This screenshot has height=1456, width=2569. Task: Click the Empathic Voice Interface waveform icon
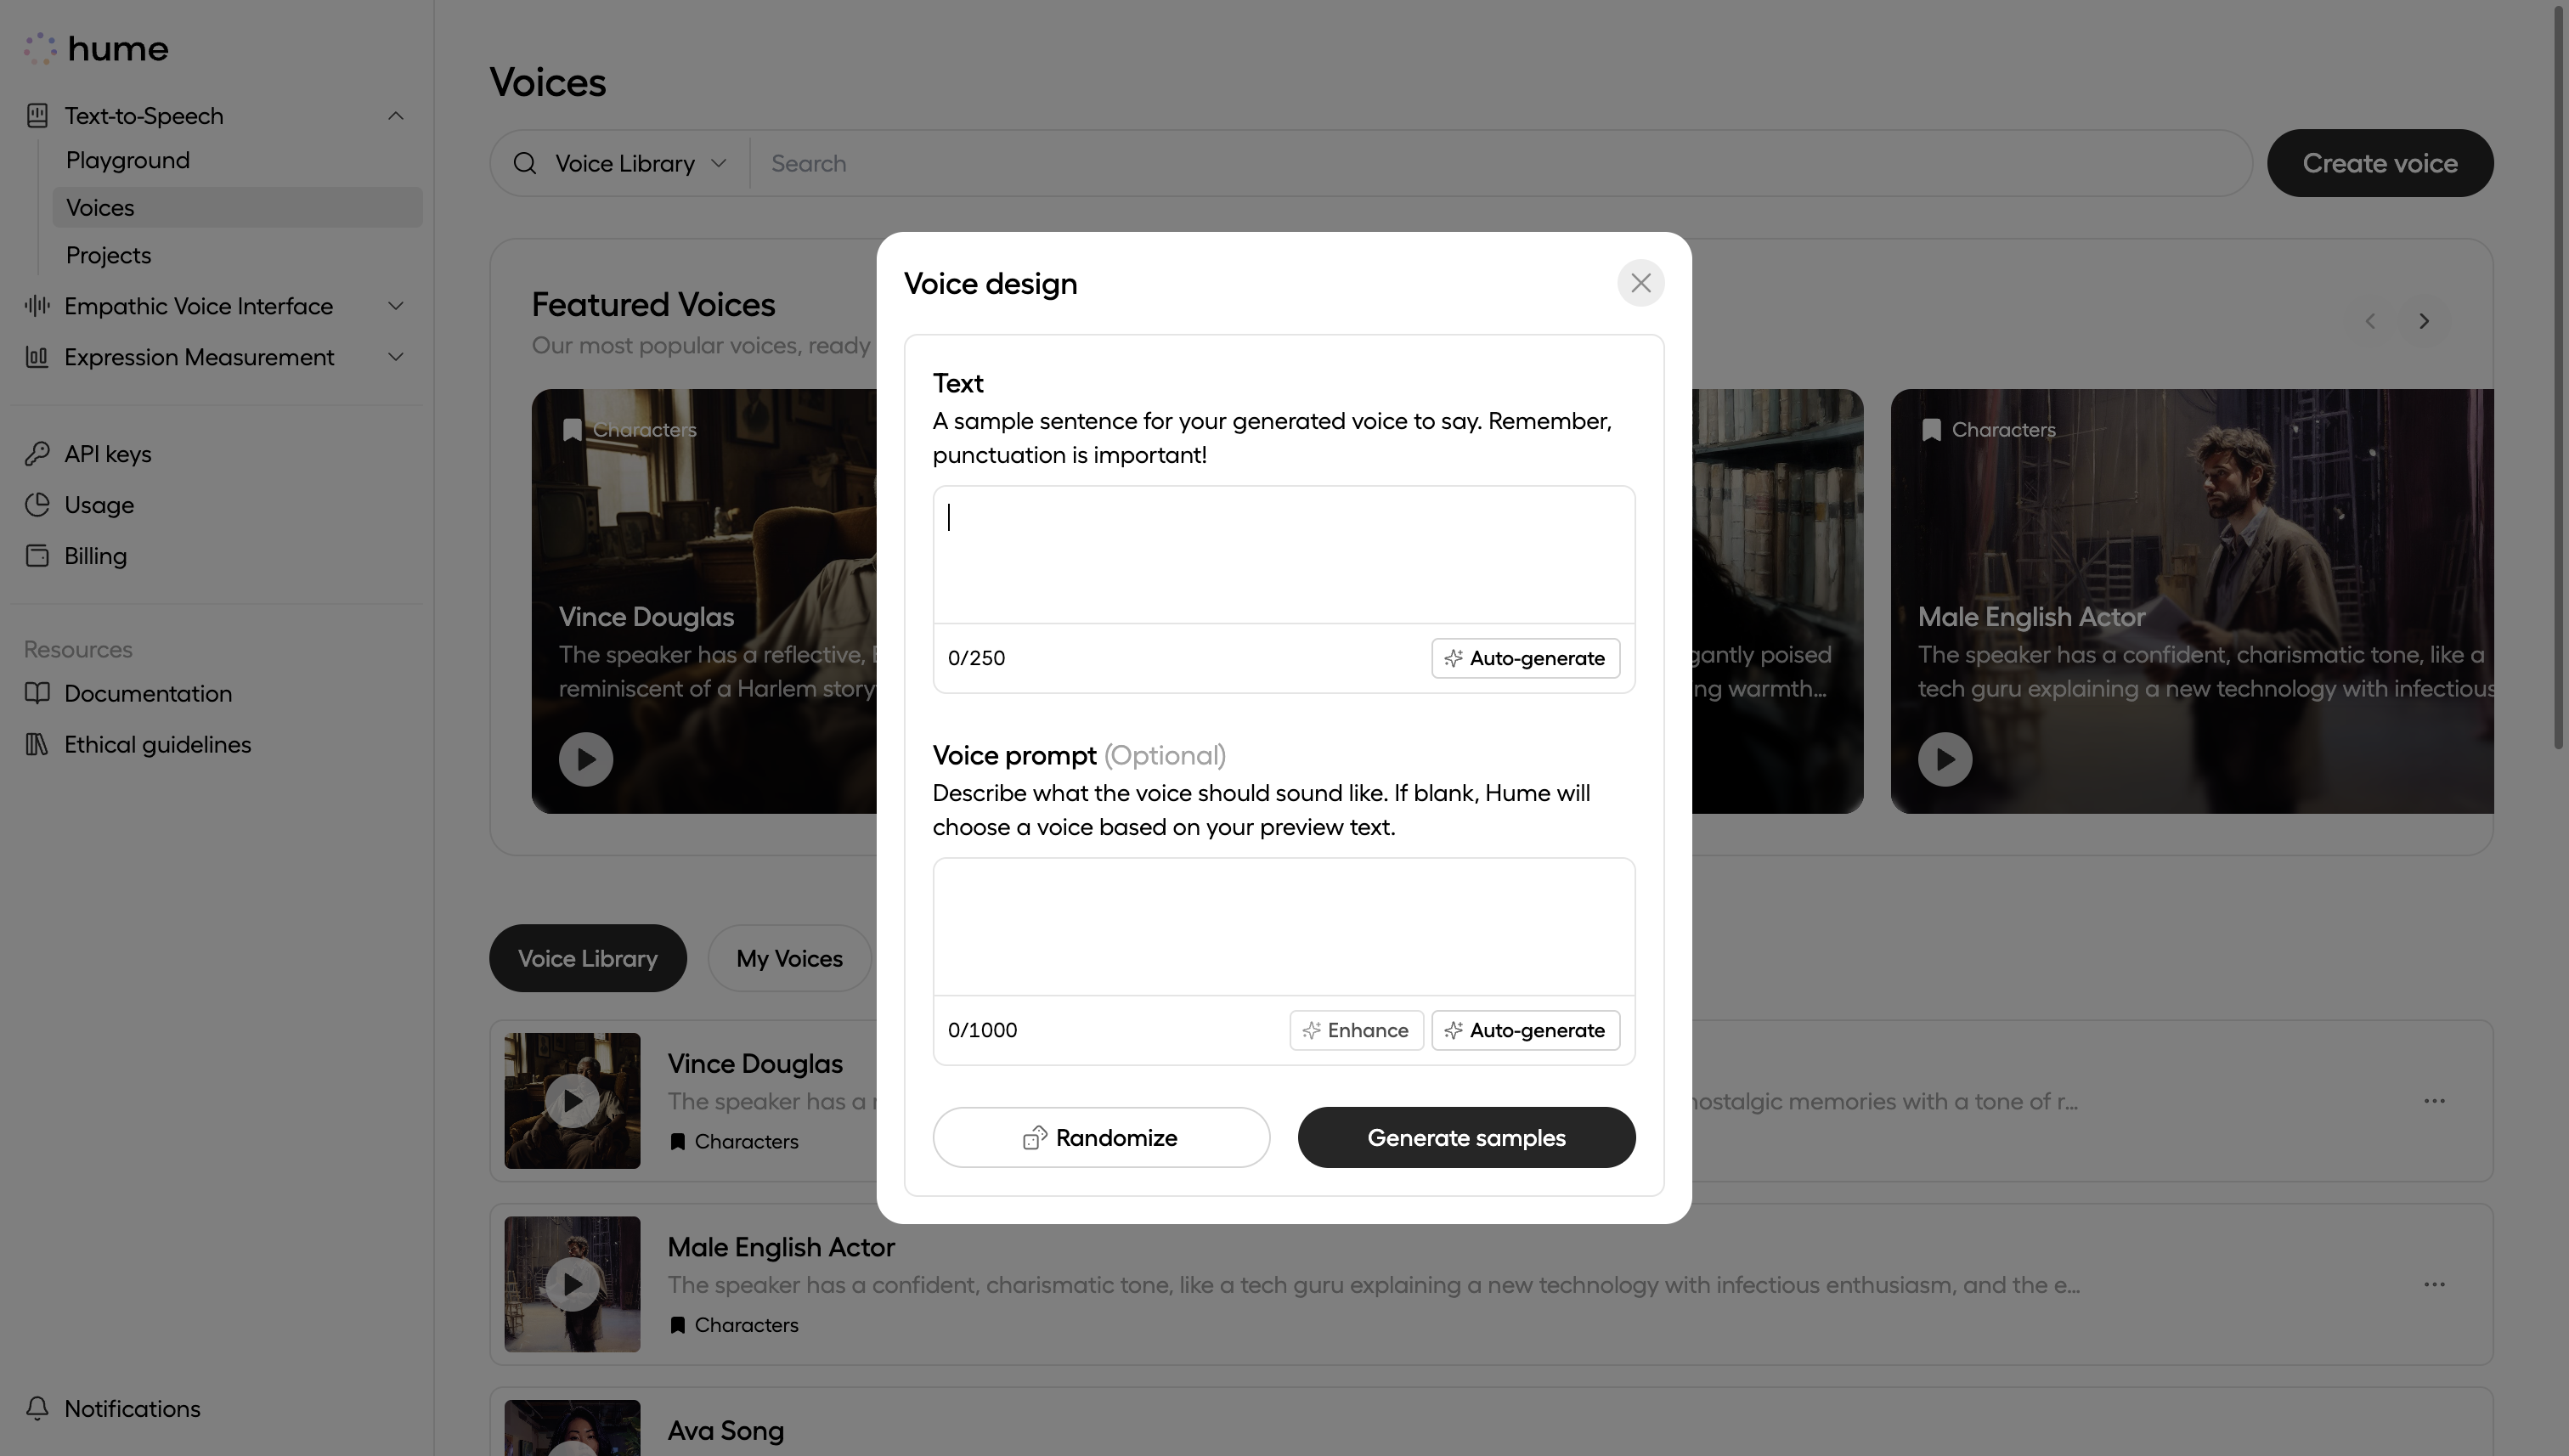pos(37,306)
